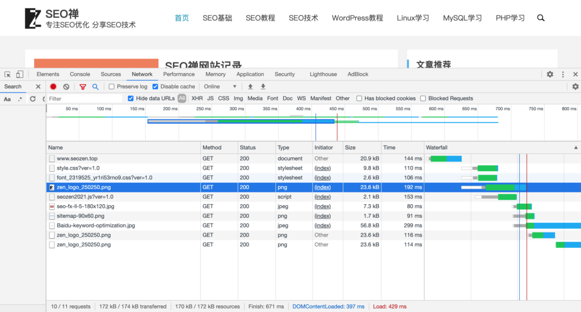Open Linux学习 navigation link
The image size is (581, 312).
tap(413, 18)
